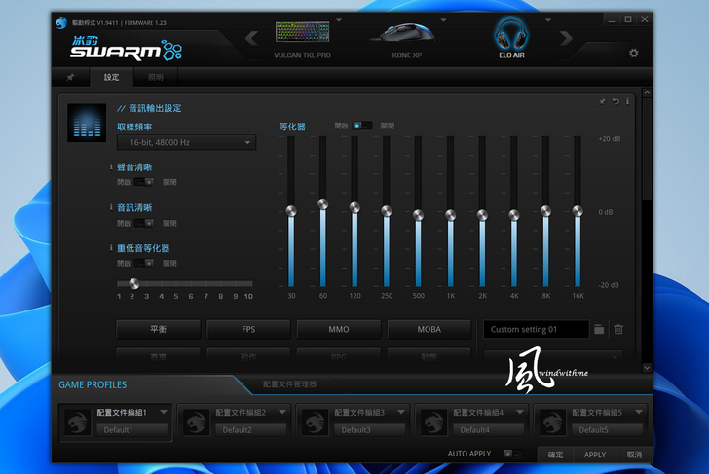Toggle the 等化器 equalizer switch
This screenshot has width=709, height=474.
pyautogui.click(x=362, y=126)
